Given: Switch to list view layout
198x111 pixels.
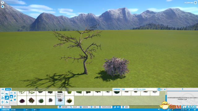Looking at the screenshot, I should click(161, 89).
